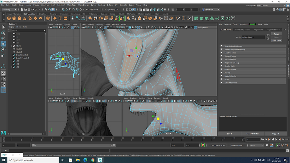The image size is (290, 163).
Task: Click the Hide button in Attribute Editor
Action: point(279,40)
